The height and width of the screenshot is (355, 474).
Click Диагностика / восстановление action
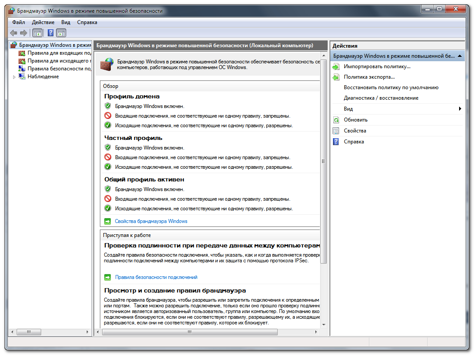(x=381, y=98)
